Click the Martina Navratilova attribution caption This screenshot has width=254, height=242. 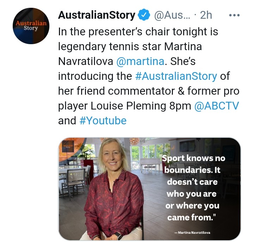(192, 232)
